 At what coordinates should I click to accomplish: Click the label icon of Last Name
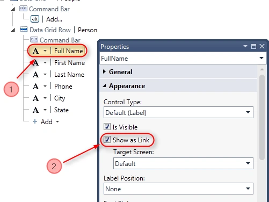click(35, 75)
